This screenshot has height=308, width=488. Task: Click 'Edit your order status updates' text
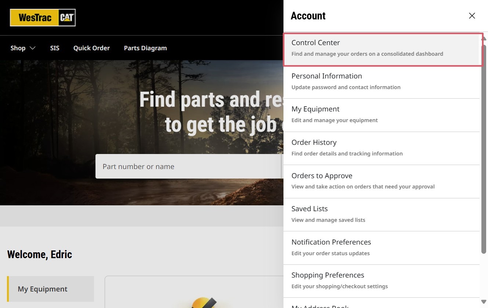pyautogui.click(x=330, y=253)
